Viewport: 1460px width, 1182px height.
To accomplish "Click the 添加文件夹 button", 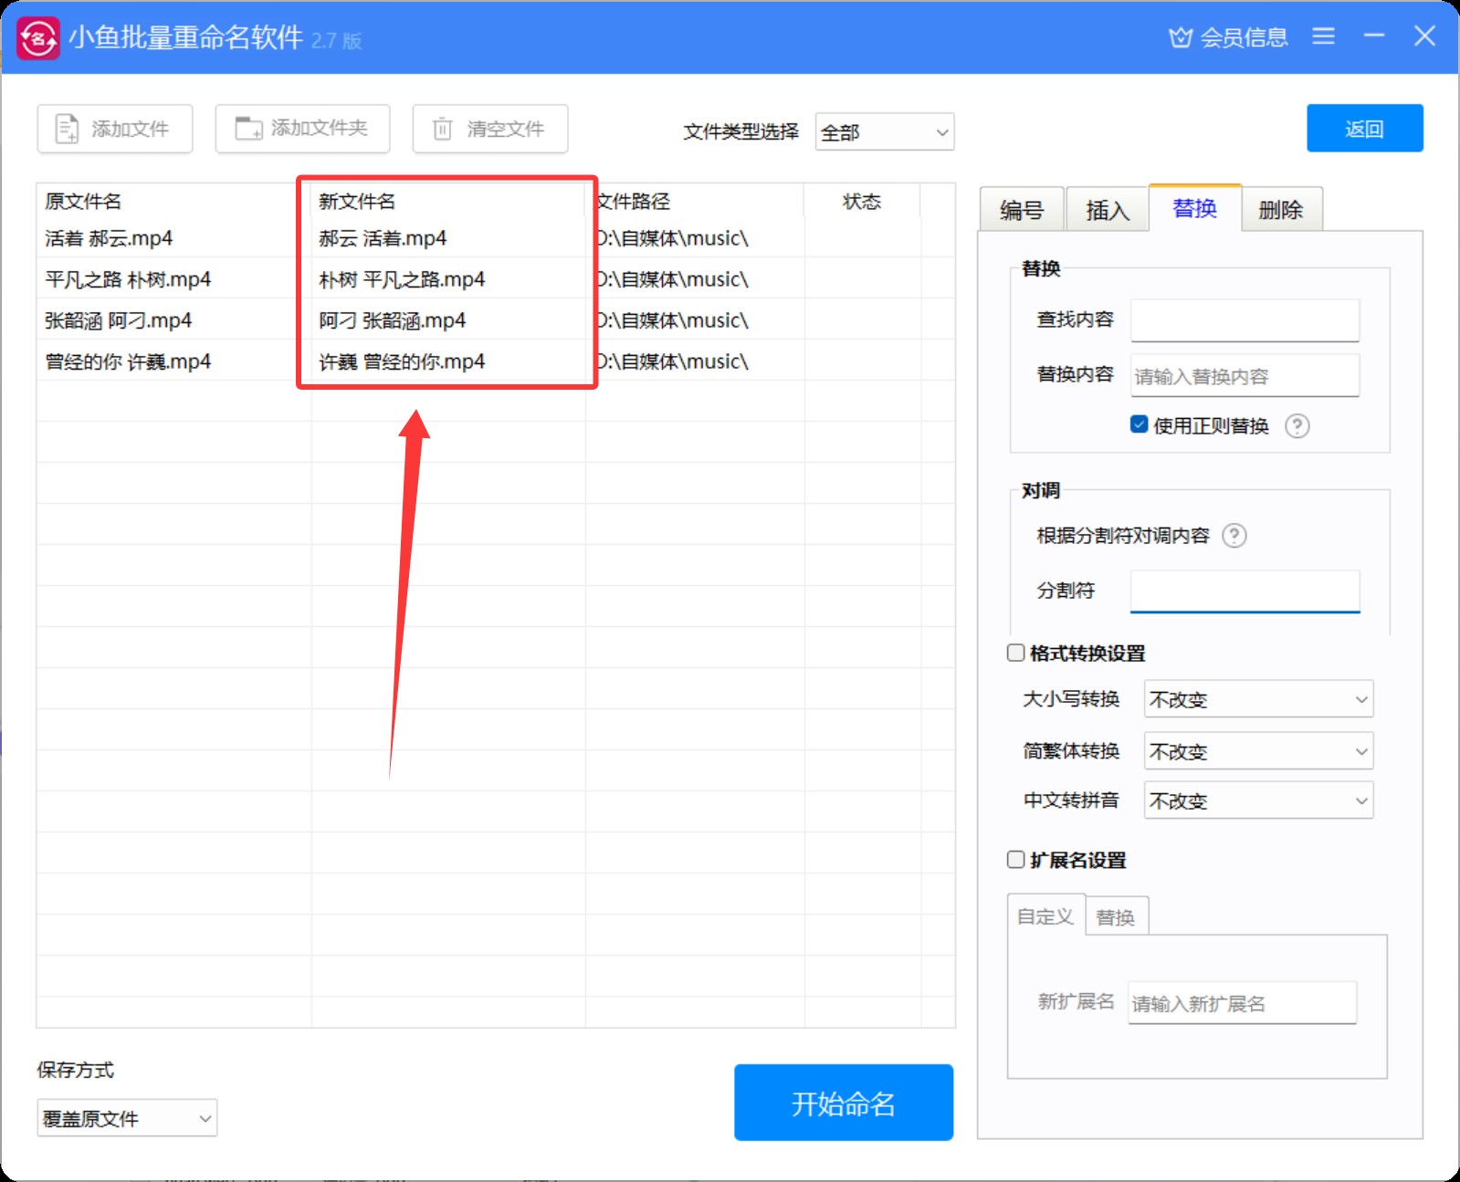I will [302, 129].
